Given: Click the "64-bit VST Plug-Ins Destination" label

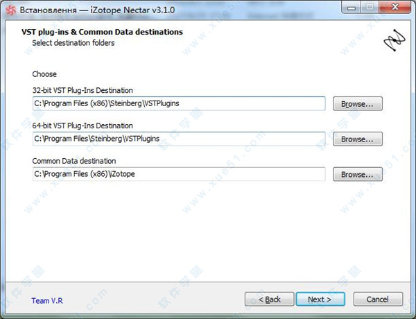Looking at the screenshot, I should [83, 126].
